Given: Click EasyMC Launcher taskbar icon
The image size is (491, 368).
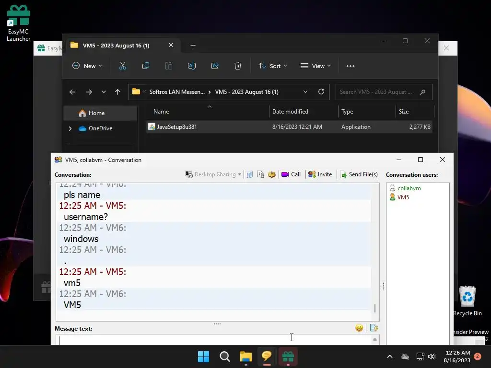Looking at the screenshot, I should [x=288, y=356].
